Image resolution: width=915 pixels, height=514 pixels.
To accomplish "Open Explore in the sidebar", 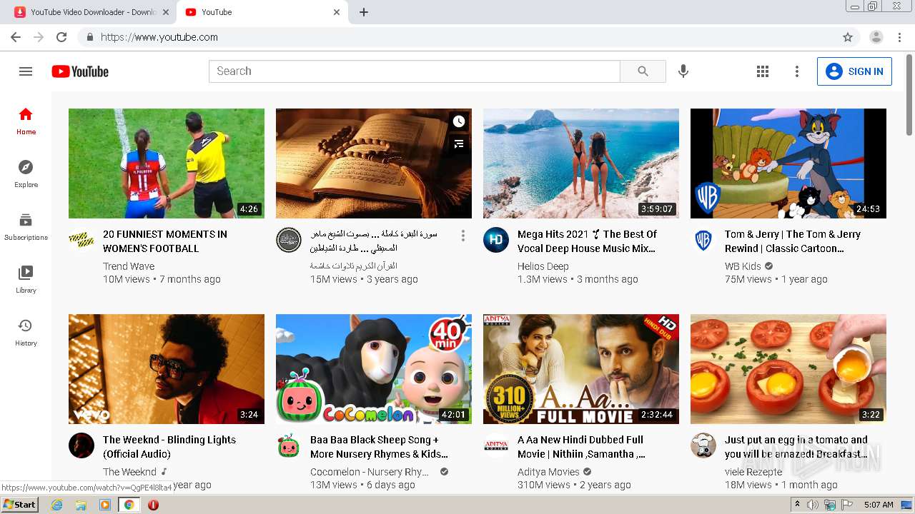I will click(26, 174).
